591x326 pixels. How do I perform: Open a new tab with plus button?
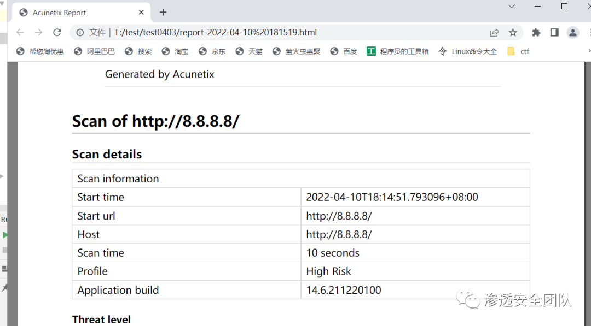(163, 13)
